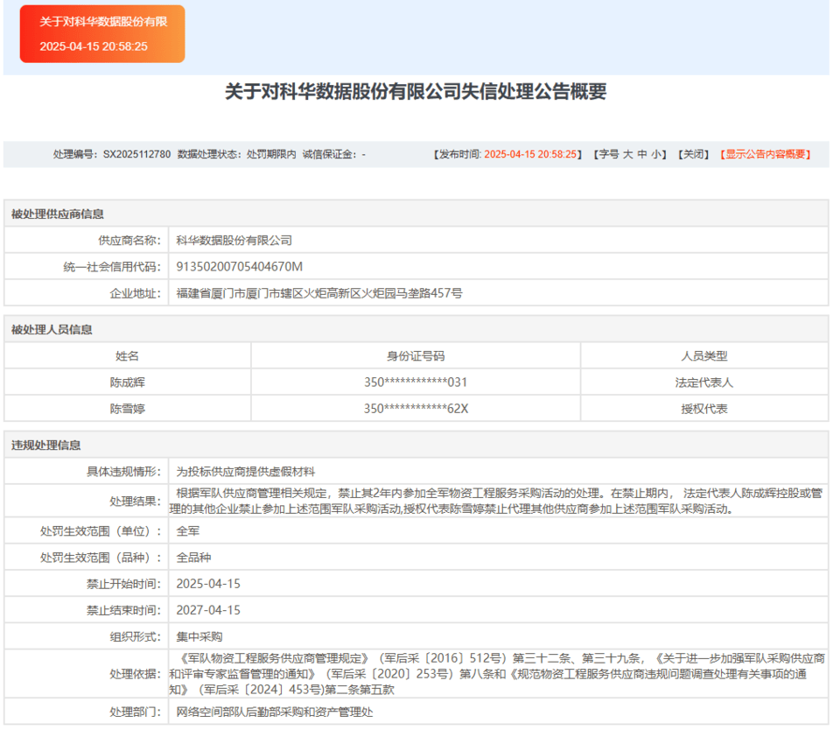Click the 全品种 scope value
This screenshot has width=840, height=730.
(x=193, y=558)
